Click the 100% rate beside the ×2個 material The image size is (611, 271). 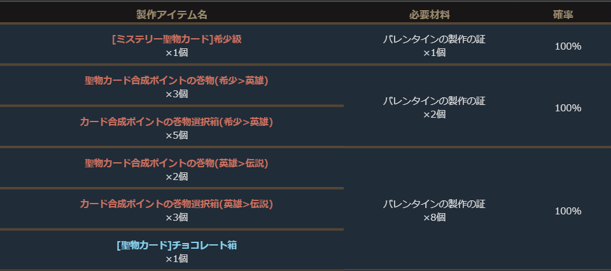coord(568,108)
